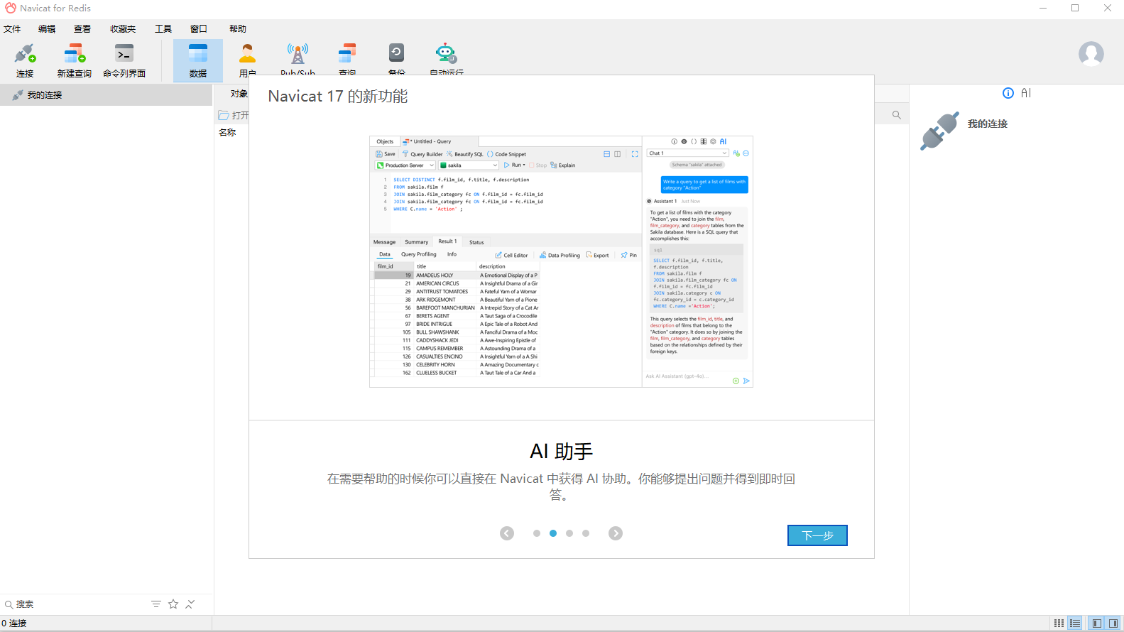1124x632 pixels.
Task: Select the third page dot indicator
Action: [569, 533]
